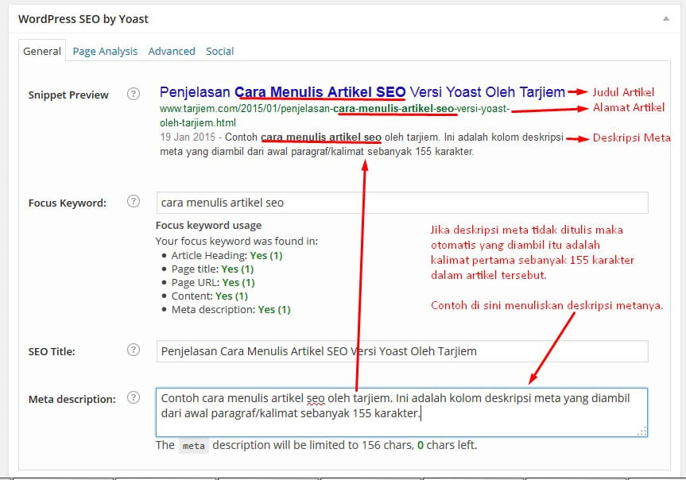Select the General tab
Screen dimensions: 686x480
click(41, 50)
